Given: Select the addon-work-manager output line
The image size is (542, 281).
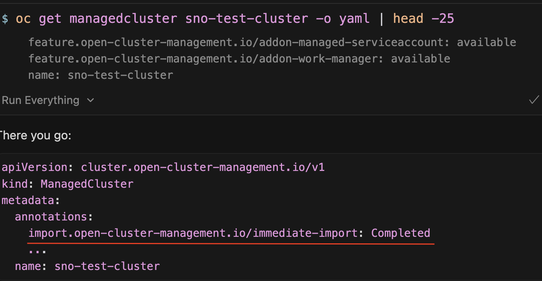Looking at the screenshot, I should click(239, 59).
